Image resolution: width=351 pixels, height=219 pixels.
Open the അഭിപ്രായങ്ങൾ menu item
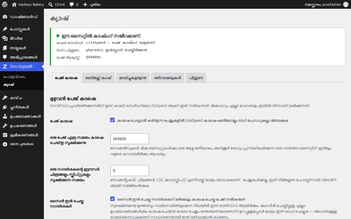coord(22,57)
